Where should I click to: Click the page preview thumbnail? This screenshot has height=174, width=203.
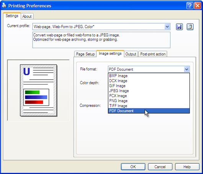[x=38, y=90]
